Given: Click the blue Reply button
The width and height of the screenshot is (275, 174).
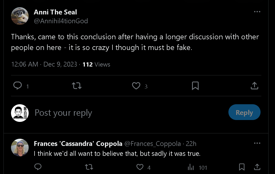Looking at the screenshot, I should [x=244, y=113].
